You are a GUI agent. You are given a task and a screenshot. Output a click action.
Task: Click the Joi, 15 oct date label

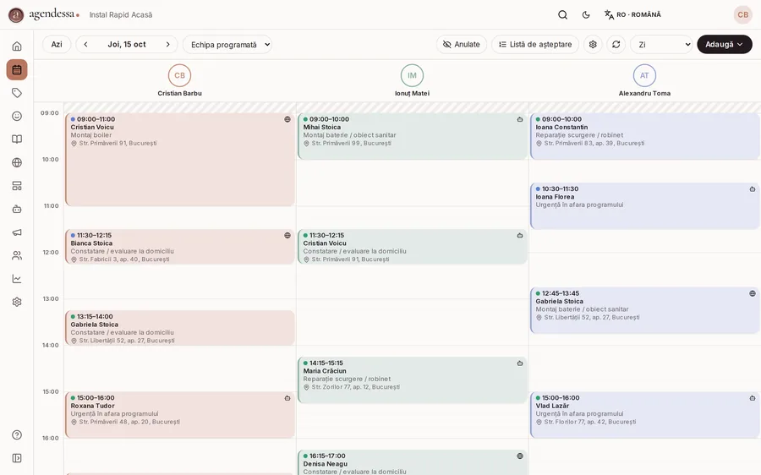pyautogui.click(x=127, y=44)
